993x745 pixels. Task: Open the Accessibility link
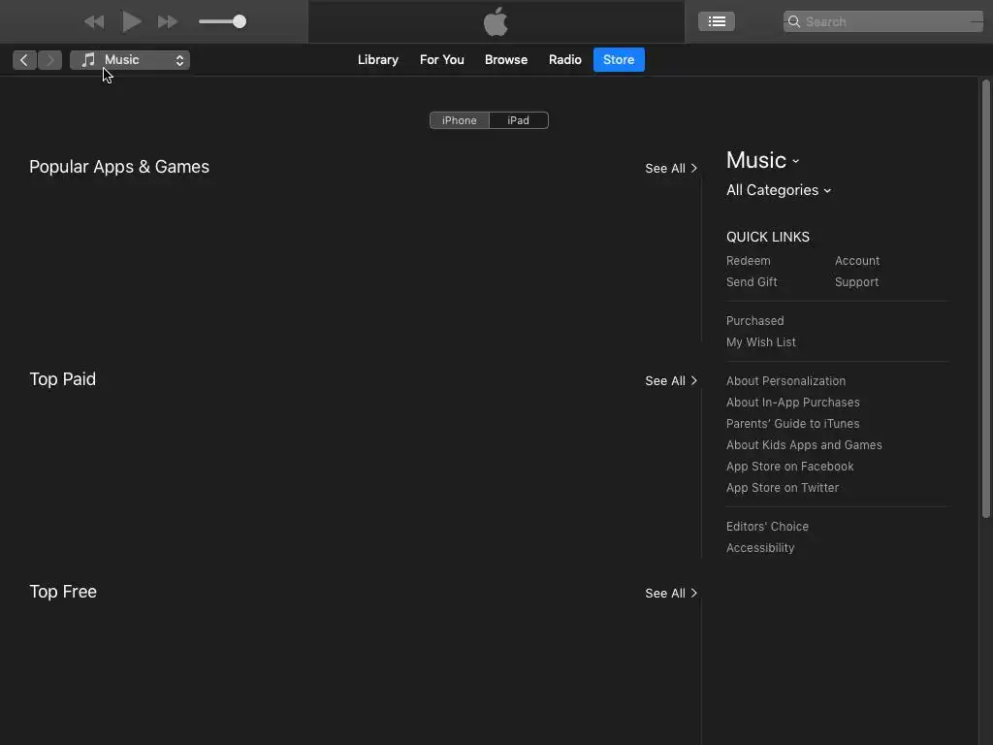tap(760, 548)
